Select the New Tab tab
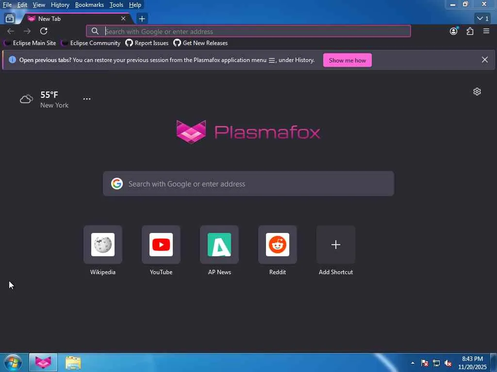The width and height of the screenshot is (497, 372). pos(76,19)
